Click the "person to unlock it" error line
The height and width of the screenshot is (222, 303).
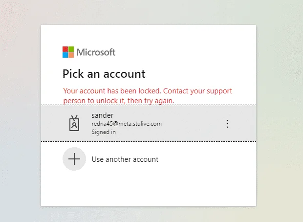(119, 101)
